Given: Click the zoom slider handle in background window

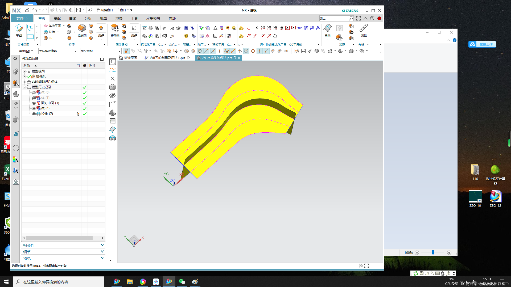Looking at the screenshot, I should click(433, 252).
